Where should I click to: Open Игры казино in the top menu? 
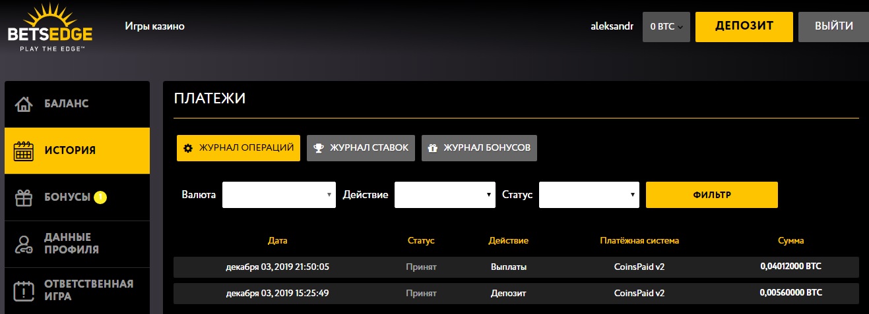click(154, 26)
